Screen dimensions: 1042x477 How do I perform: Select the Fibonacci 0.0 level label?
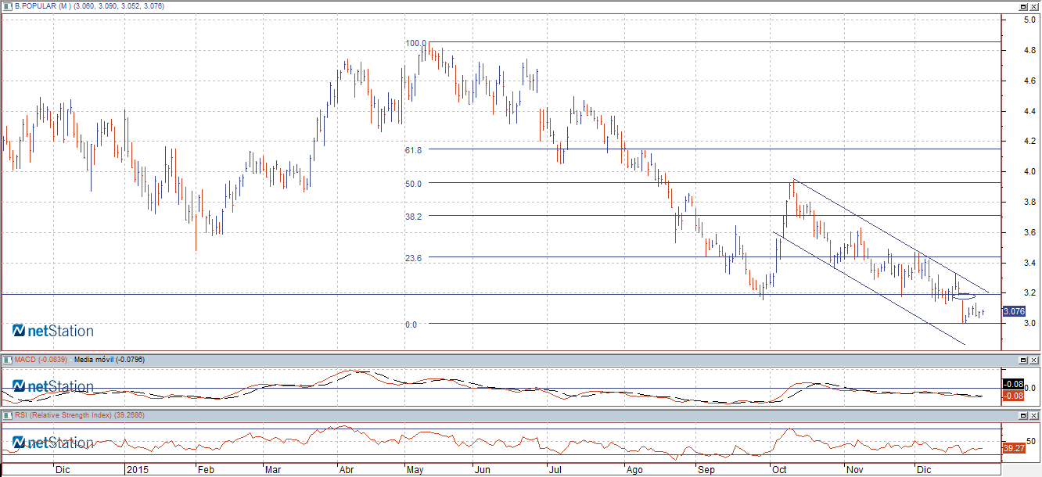pos(411,325)
